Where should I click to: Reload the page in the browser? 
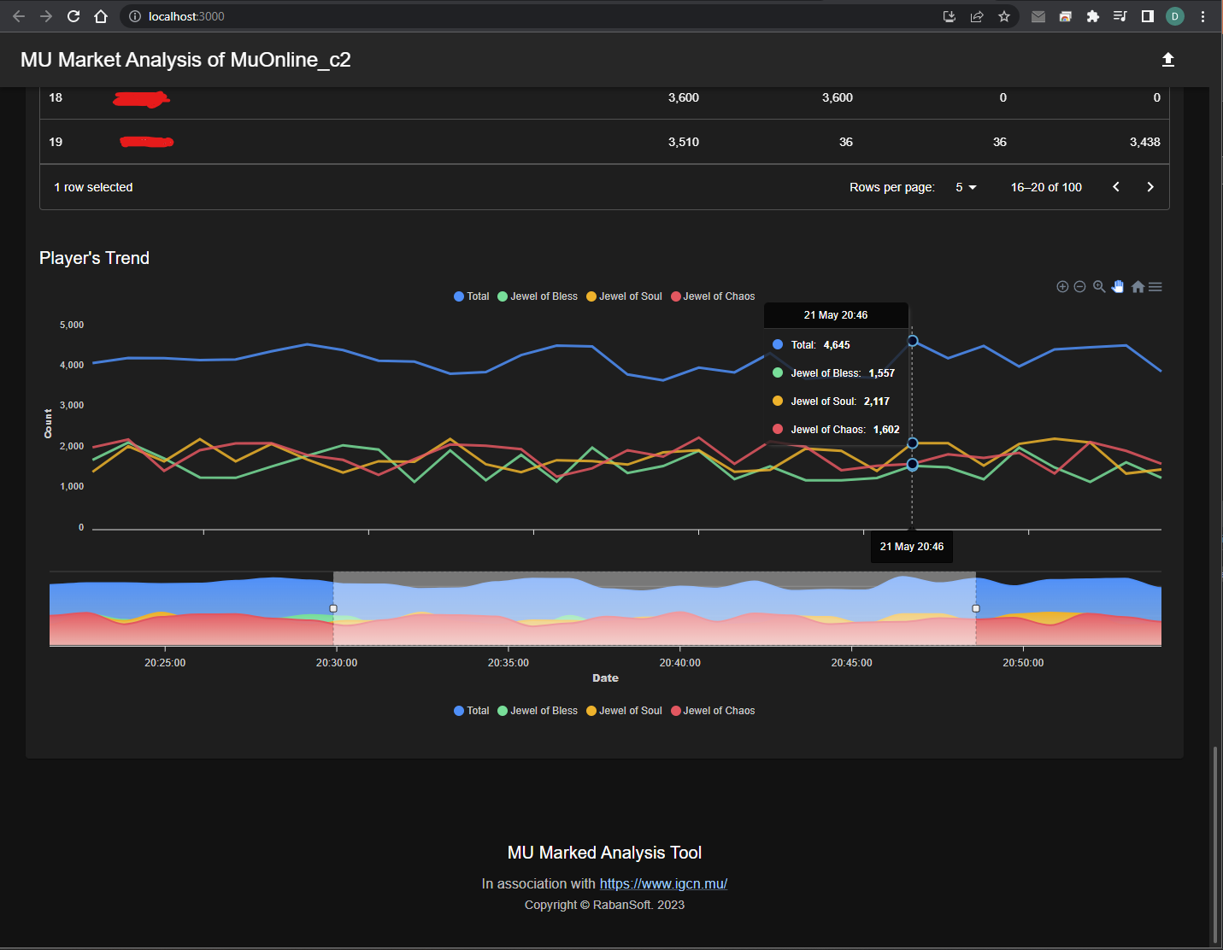[x=73, y=16]
